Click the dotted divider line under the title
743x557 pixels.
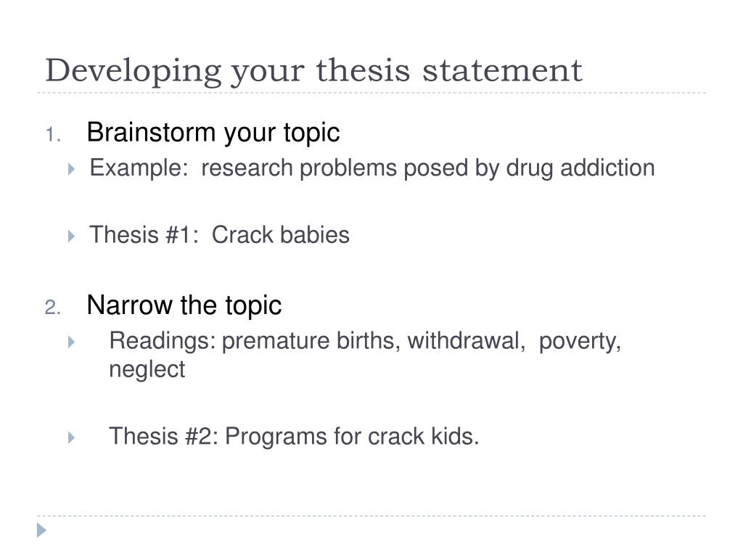tap(371, 93)
